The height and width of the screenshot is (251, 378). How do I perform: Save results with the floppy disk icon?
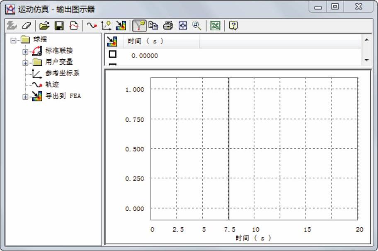tap(59, 26)
